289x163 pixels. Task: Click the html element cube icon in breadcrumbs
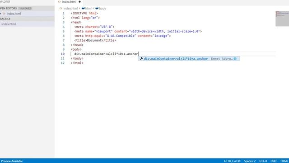coord(83,8)
